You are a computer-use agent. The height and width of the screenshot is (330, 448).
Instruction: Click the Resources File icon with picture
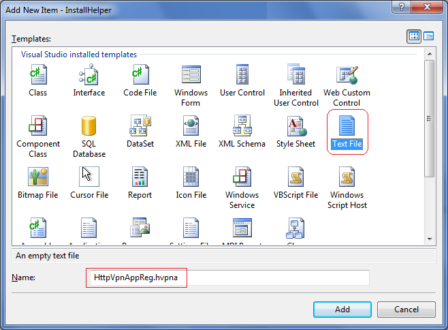coord(140,227)
